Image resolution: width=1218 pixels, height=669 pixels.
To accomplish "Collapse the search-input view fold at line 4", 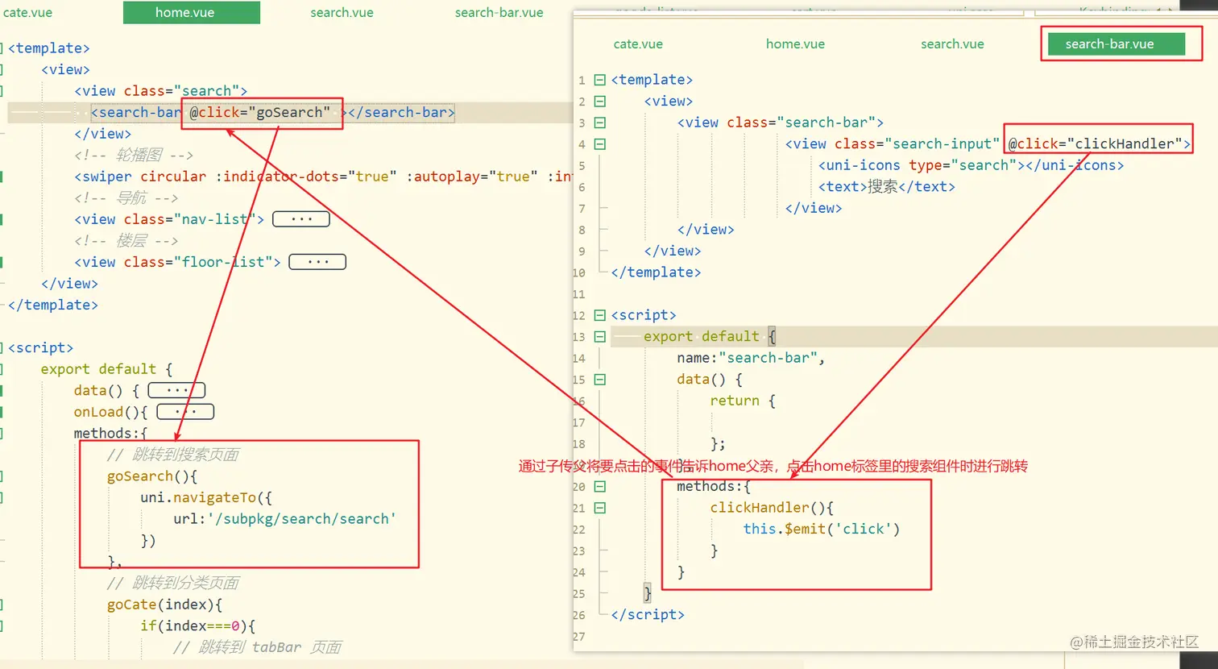I will [599, 144].
